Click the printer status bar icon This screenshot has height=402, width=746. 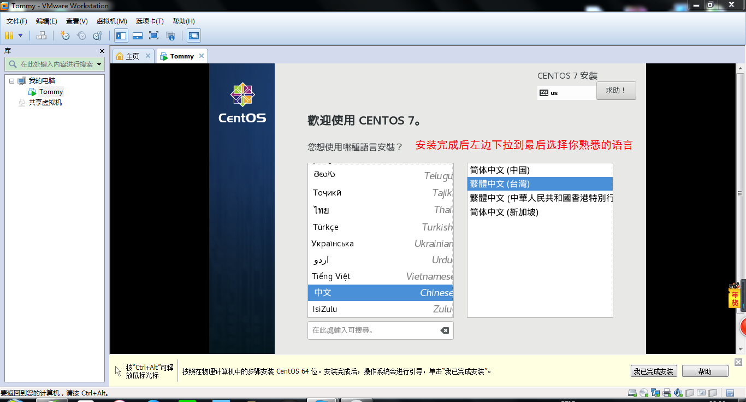(x=667, y=393)
